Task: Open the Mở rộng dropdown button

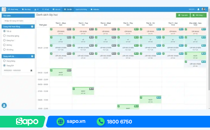Action: click(199, 15)
